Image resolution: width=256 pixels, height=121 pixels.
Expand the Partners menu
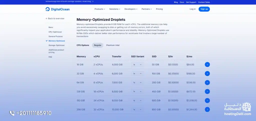146,9
